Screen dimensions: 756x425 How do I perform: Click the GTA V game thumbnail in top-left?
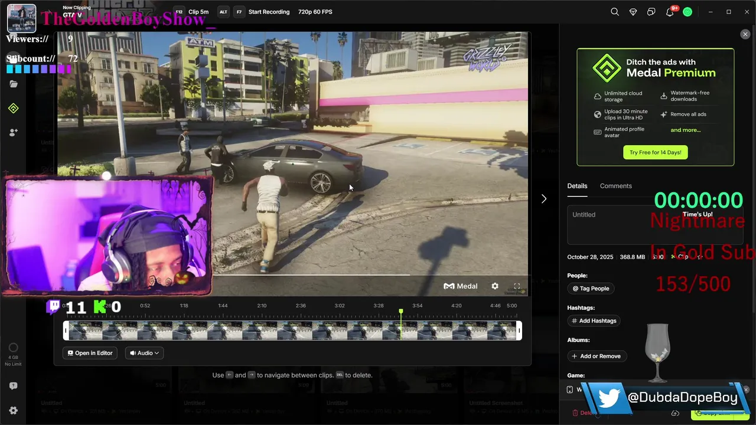tap(22, 18)
